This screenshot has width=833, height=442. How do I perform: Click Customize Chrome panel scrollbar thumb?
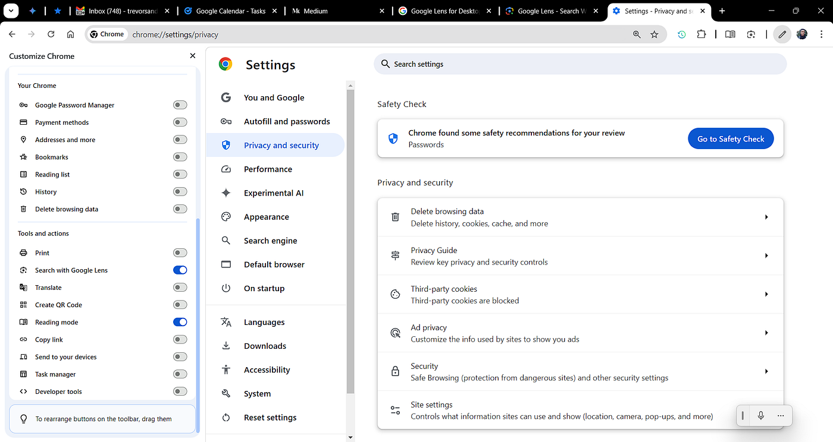click(x=198, y=325)
